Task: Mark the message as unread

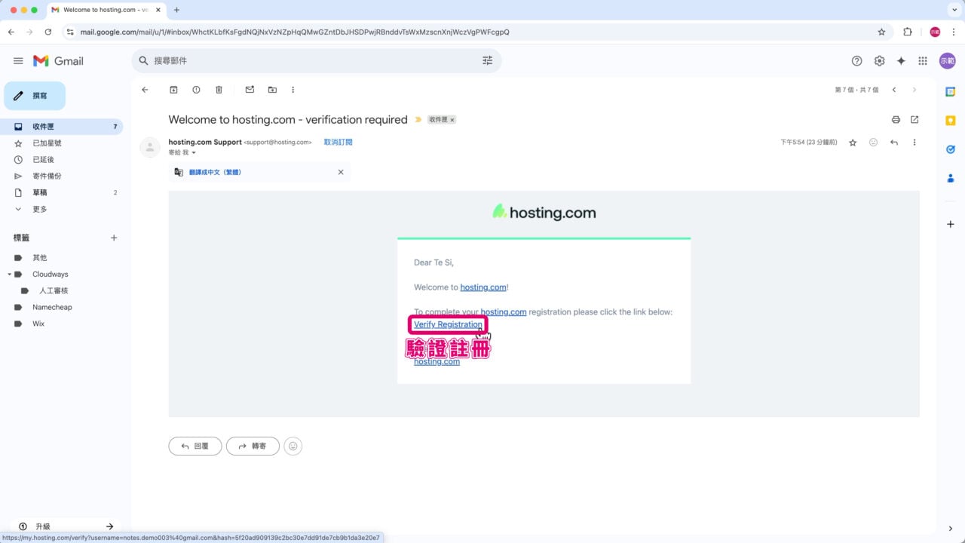Action: (250, 90)
